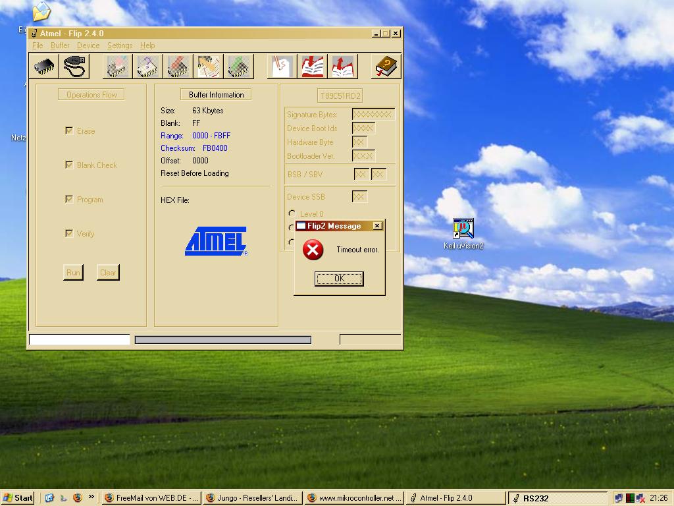Click the Device SSB field
This screenshot has height=506, width=674.
(x=359, y=196)
